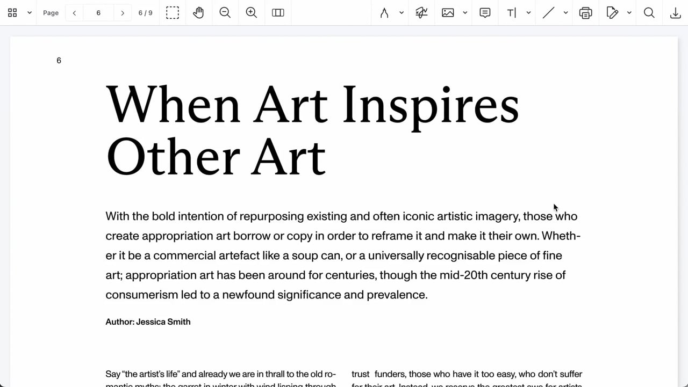Expand the text tool dropdown arrow

coord(528,13)
